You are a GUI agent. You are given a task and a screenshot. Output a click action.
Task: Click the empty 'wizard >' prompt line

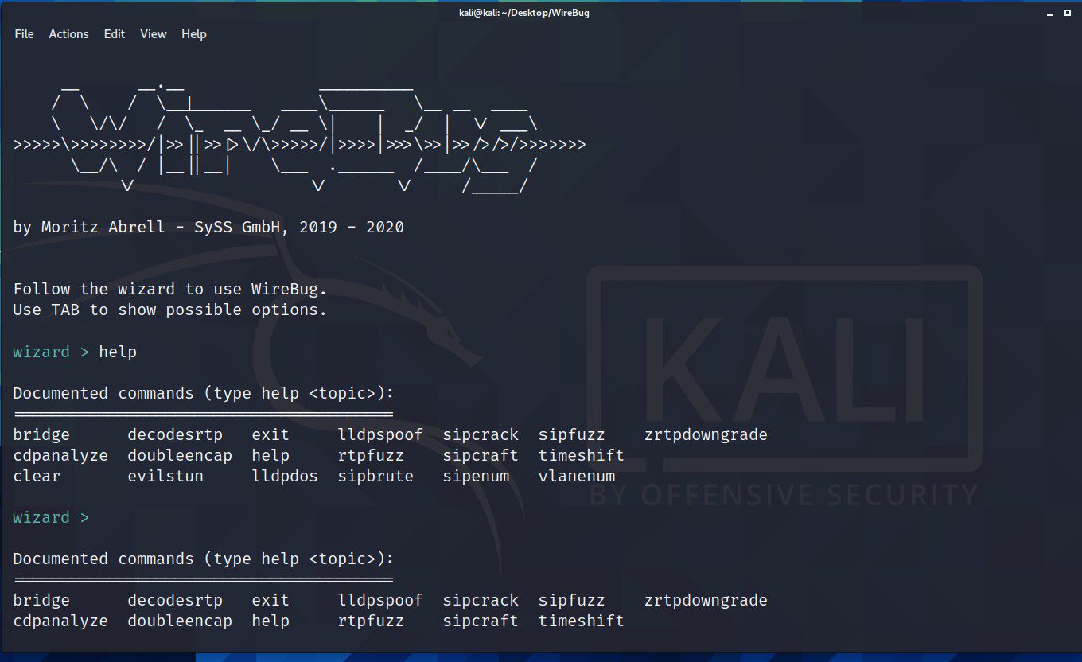tap(52, 517)
